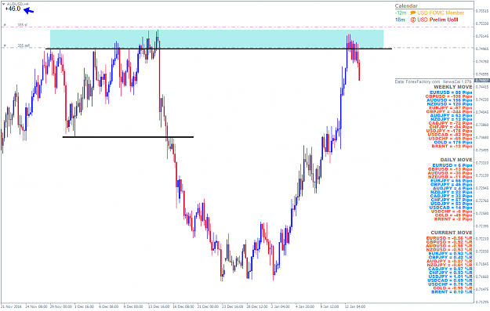Select the cyan resistance zone rectangle

tap(216, 38)
